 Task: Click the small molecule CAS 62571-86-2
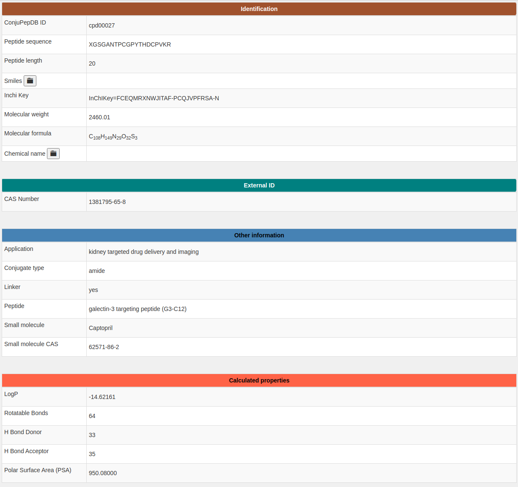104,347
